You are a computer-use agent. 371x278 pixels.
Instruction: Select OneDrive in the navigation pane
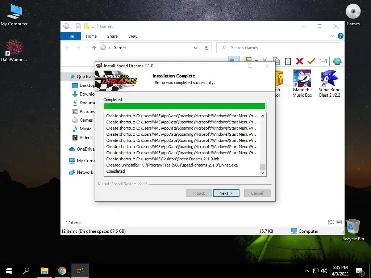point(82,149)
